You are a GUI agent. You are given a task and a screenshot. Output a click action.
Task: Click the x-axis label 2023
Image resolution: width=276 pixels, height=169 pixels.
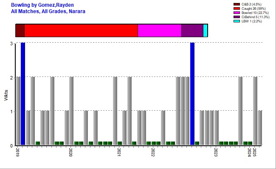pyautogui.click(x=216, y=152)
